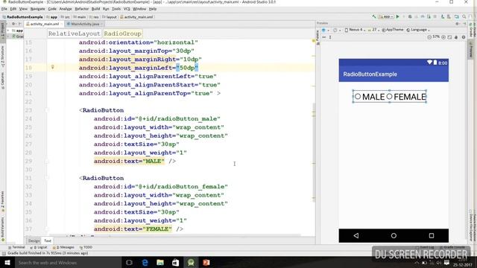Screen dimensions: 477x268
Task: Open PowerPoint from the taskbar
Action: 206,263
